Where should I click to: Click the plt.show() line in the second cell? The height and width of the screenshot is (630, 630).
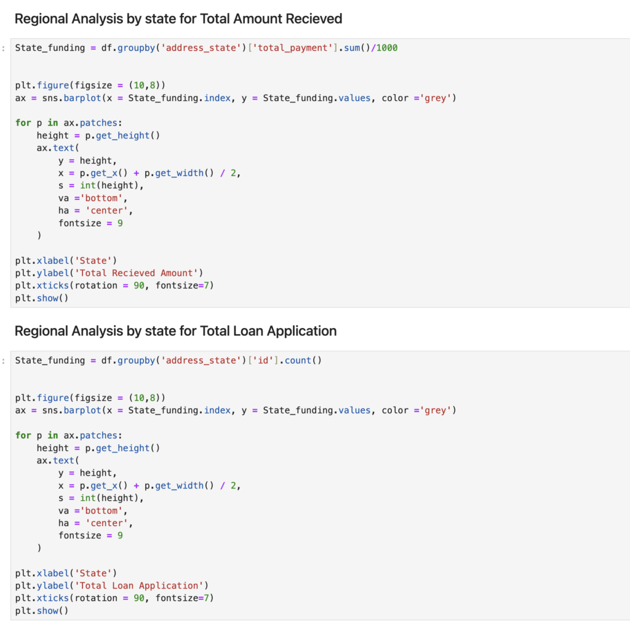tap(42, 611)
